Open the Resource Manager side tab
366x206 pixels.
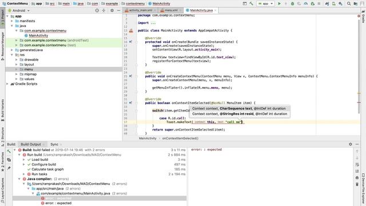coord(2,46)
